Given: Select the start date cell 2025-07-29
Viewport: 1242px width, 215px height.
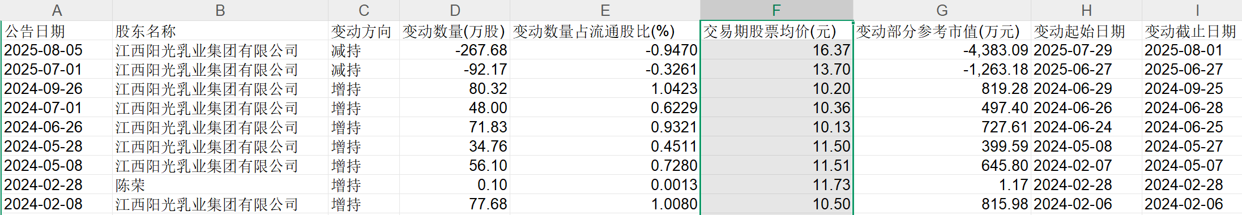Looking at the screenshot, I should point(1086,50).
